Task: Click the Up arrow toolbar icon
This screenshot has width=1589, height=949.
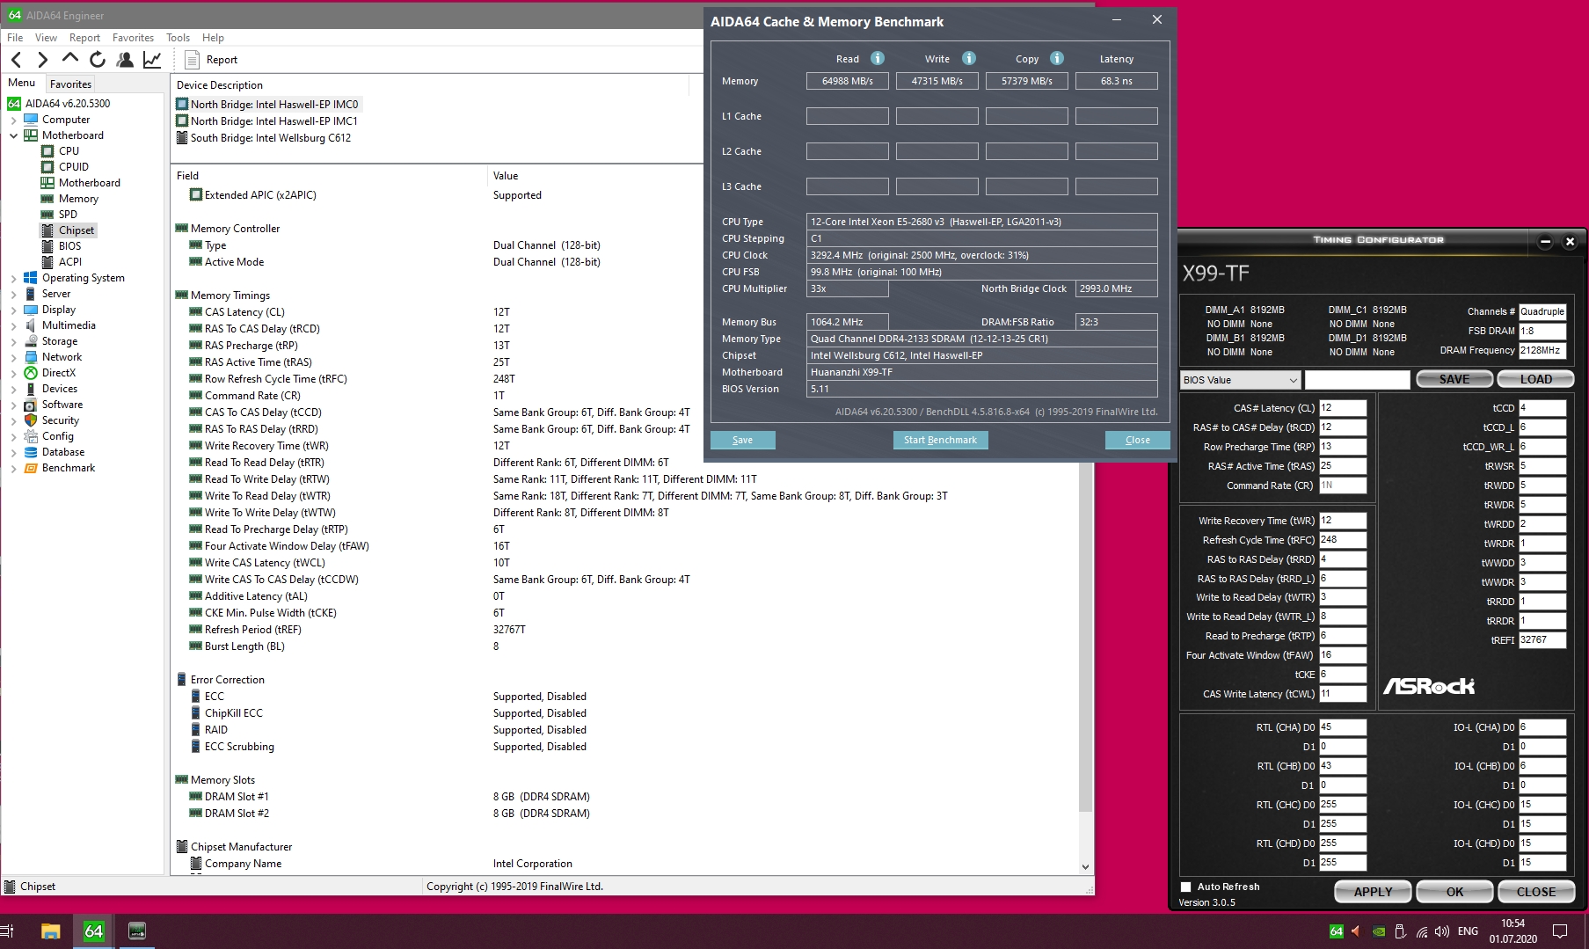Action: [69, 59]
